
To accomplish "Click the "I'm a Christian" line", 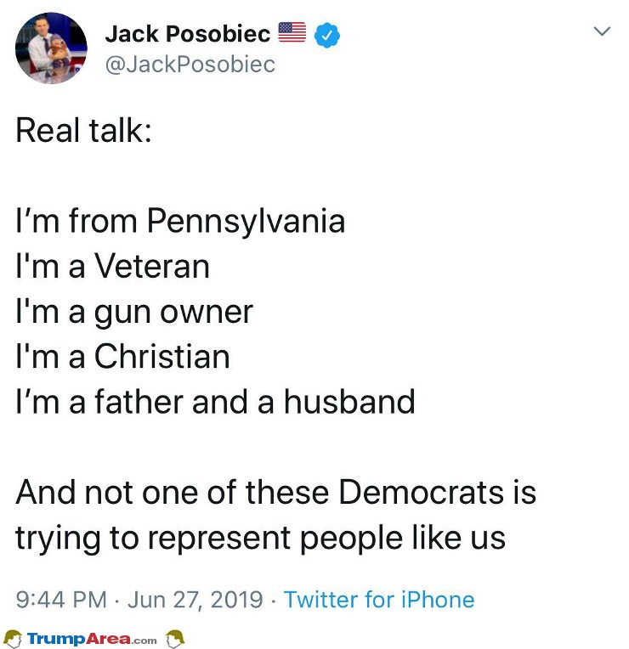I will [x=122, y=357].
